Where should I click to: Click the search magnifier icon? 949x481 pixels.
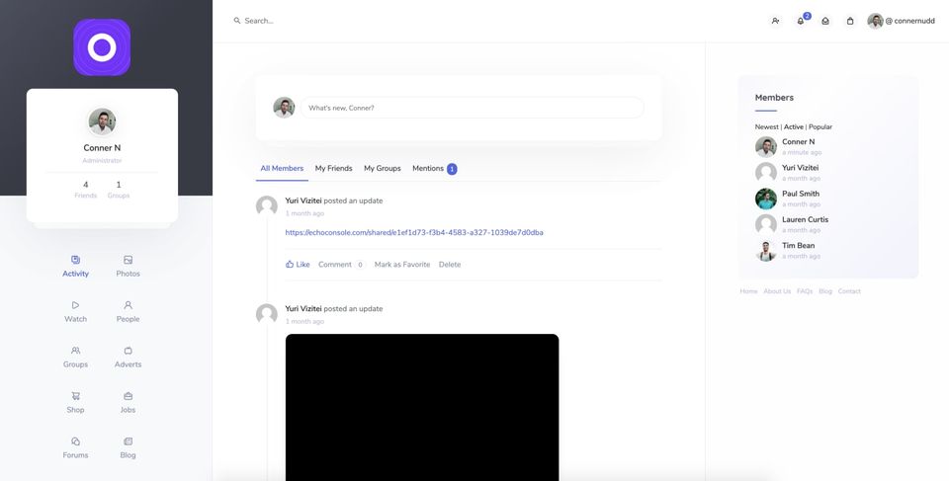237,21
